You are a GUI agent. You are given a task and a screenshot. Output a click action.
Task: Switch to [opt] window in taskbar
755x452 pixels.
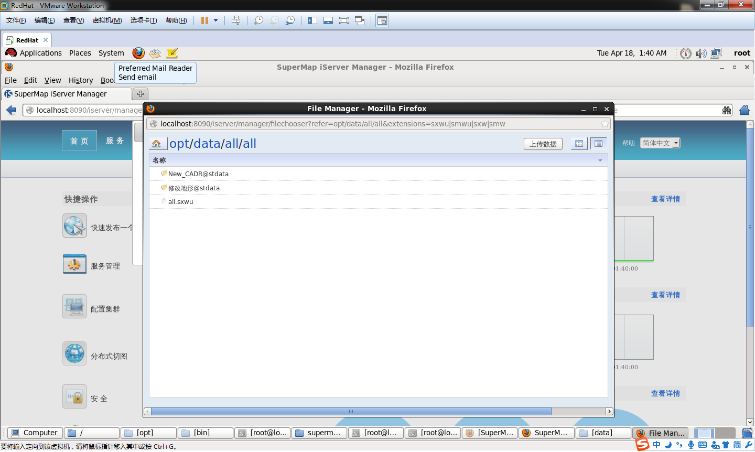pyautogui.click(x=149, y=433)
